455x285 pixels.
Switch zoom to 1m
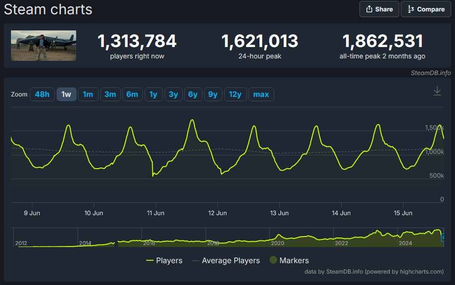pyautogui.click(x=88, y=95)
